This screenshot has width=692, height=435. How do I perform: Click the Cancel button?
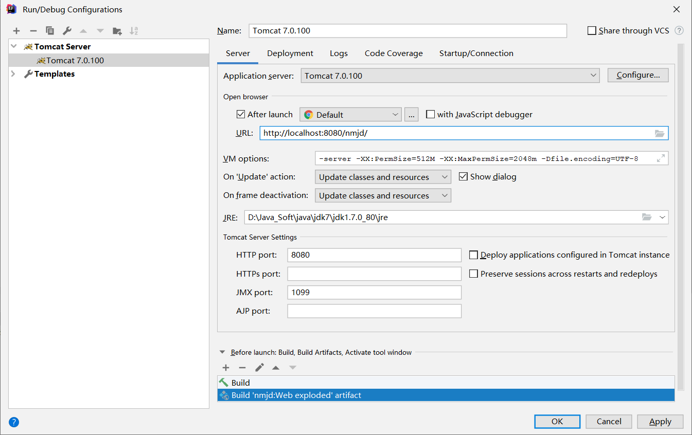click(609, 421)
